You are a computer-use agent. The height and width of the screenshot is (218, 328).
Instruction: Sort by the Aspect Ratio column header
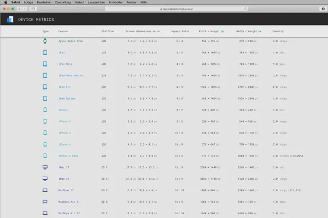click(180, 31)
